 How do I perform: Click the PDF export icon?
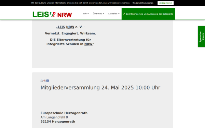click(x=44, y=81)
